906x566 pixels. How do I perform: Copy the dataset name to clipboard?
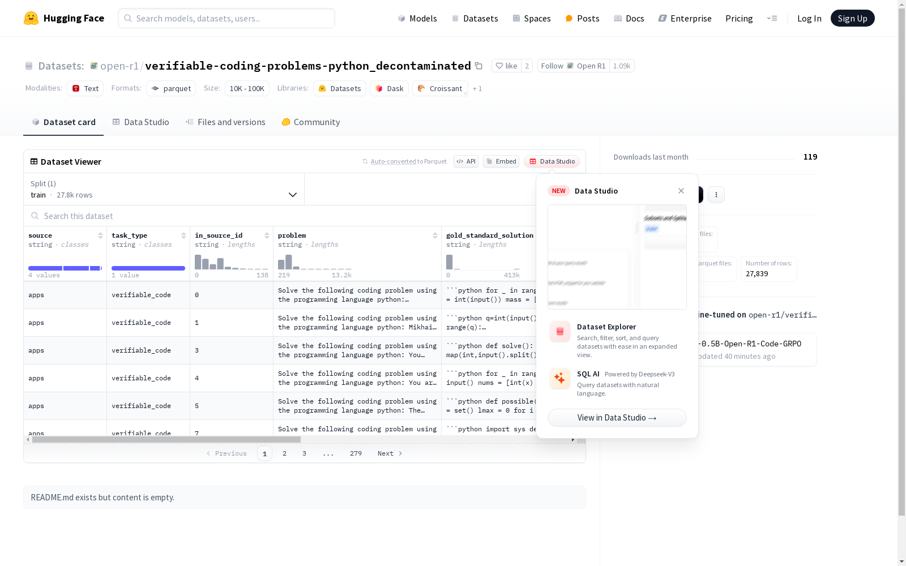click(x=478, y=66)
